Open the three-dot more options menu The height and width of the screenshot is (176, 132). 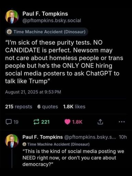point(122,122)
